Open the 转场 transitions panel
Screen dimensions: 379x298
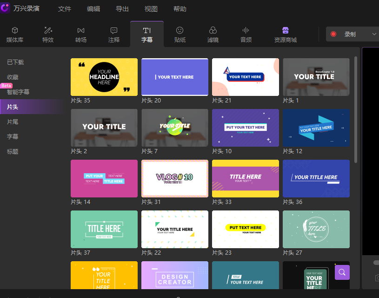(x=81, y=34)
